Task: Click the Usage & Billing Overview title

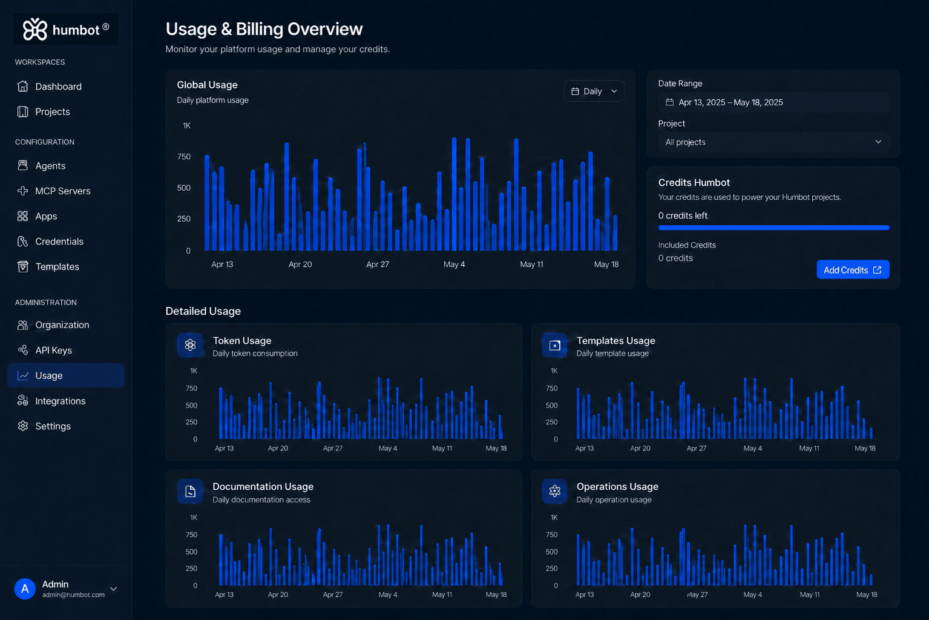Action: (x=264, y=29)
